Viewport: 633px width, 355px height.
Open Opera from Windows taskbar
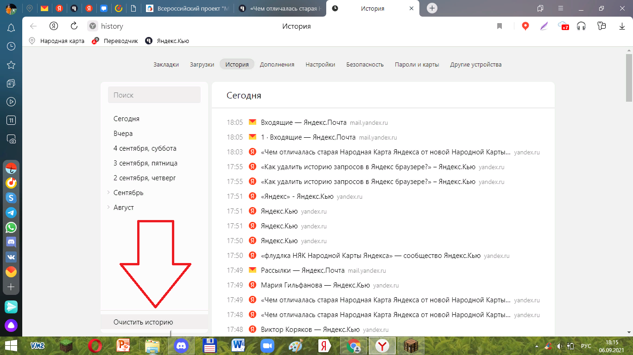[x=95, y=345]
